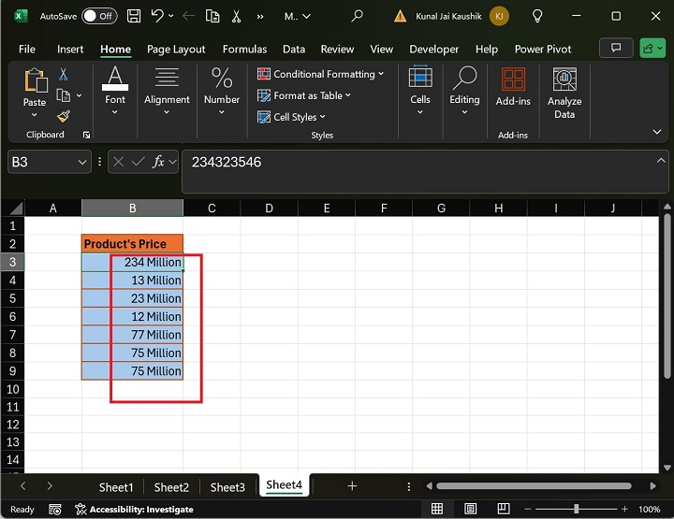
Task: Open the Cell Styles dropdown
Action: (292, 117)
